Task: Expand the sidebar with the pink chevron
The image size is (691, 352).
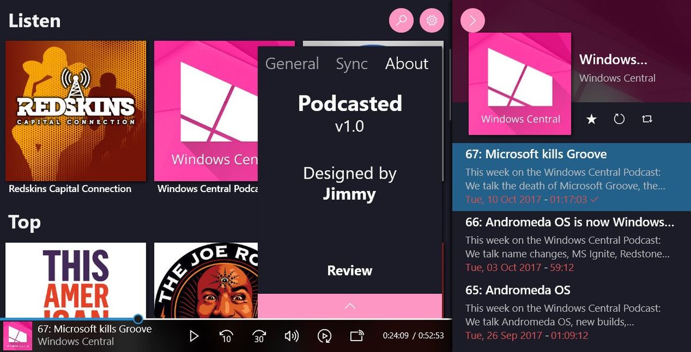Action: pyautogui.click(x=472, y=20)
